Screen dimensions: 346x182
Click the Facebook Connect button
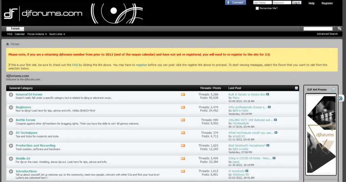(236, 3)
